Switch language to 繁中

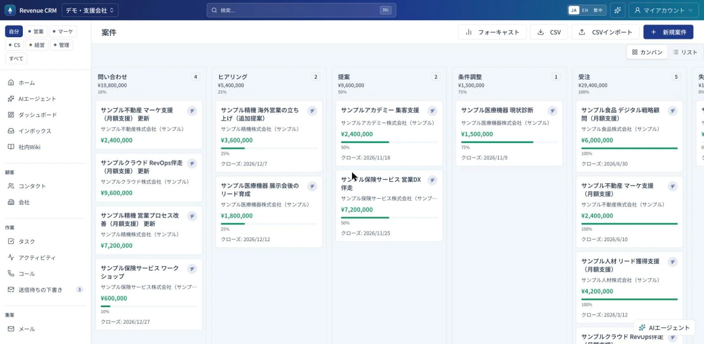point(598,10)
